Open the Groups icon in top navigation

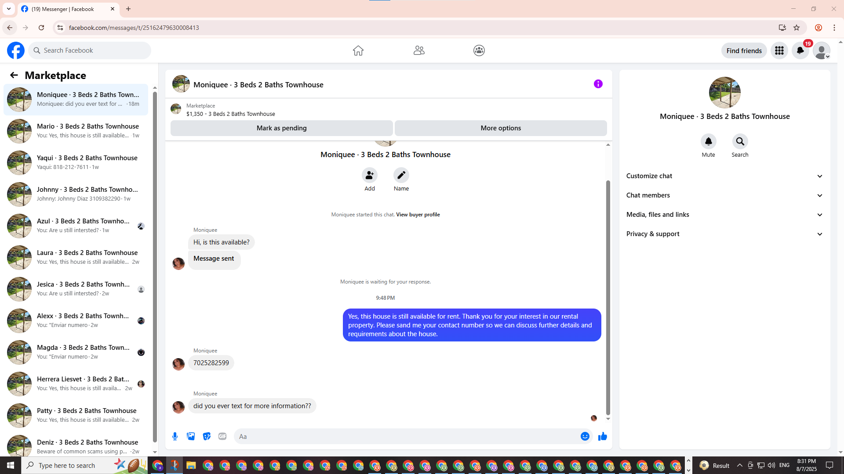pyautogui.click(x=479, y=50)
